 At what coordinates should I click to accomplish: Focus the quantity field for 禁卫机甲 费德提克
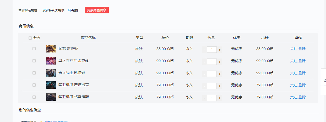point(212,86)
